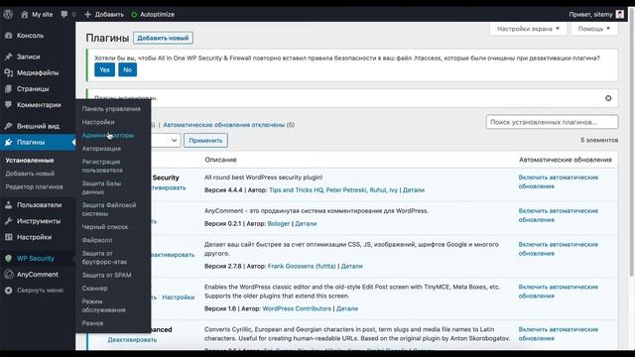Image resolution: width=635 pixels, height=357 pixels.
Task: Open WordPress Contributors author link
Action: point(297,308)
